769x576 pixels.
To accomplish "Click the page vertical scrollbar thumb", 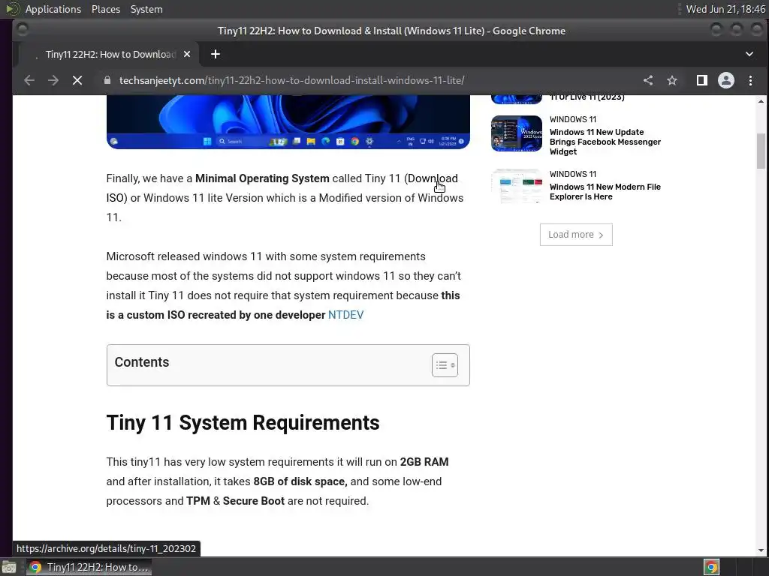I will point(761,151).
